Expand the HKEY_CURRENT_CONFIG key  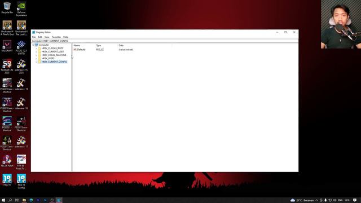tap(36, 62)
